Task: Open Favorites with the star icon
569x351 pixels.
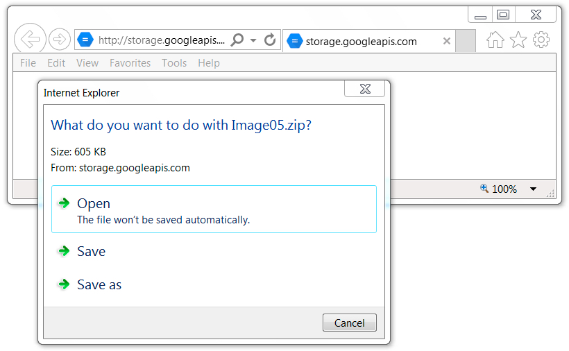Action: point(518,40)
